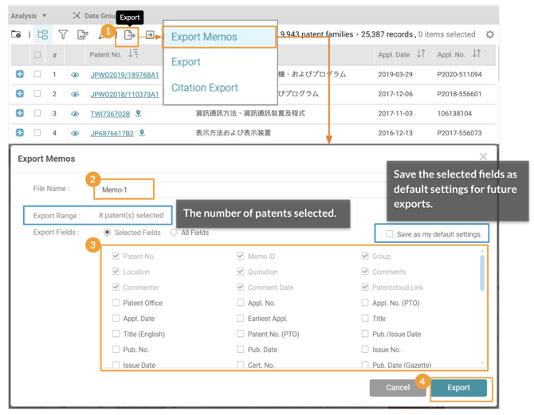Expand patent row 3 plus icon

coord(20,113)
